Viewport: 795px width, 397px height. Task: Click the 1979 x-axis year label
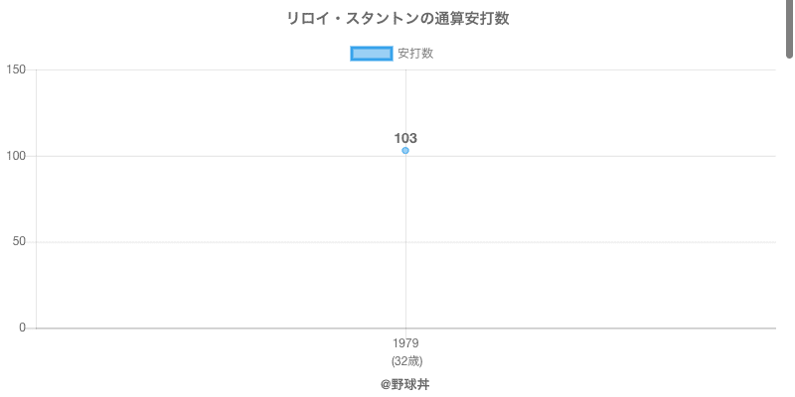click(x=405, y=343)
